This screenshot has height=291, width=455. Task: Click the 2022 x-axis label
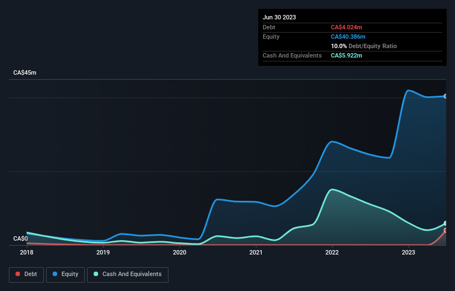332,252
